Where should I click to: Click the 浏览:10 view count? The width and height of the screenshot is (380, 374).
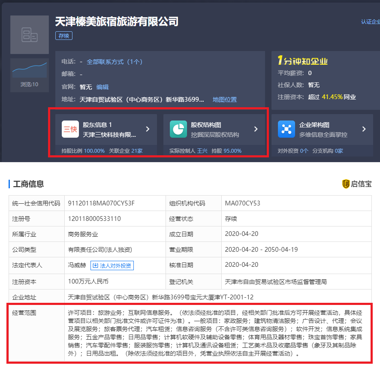pyautogui.click(x=29, y=84)
